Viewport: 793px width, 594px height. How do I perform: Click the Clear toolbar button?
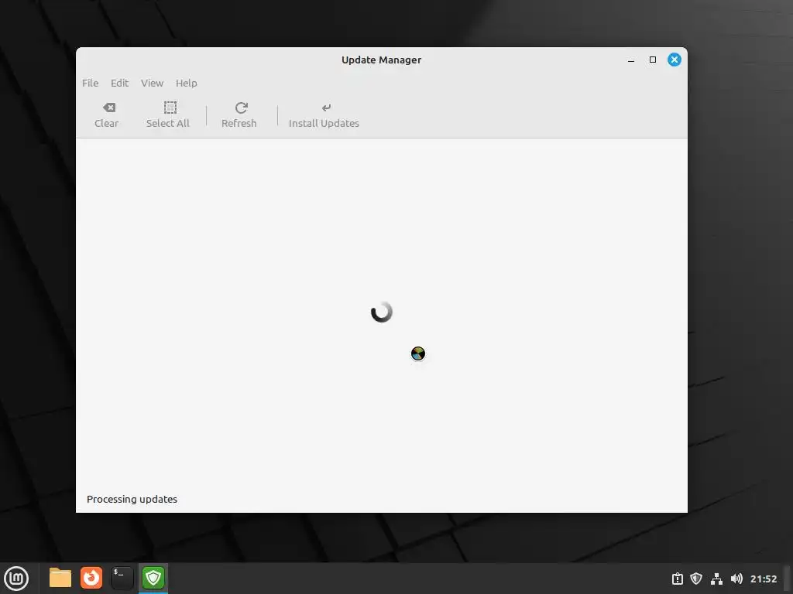[107, 115]
